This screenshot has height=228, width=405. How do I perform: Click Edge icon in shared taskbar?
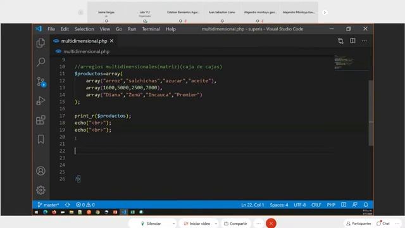(x=45, y=212)
